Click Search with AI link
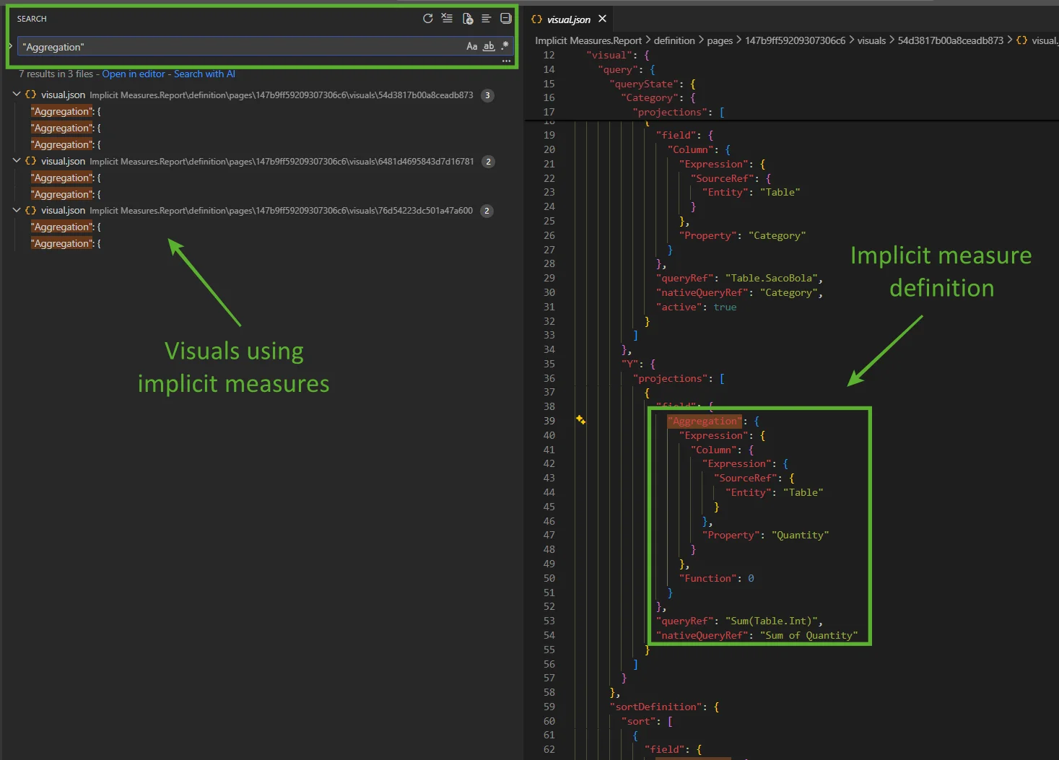Screen dimensions: 1059x760 click(204, 74)
